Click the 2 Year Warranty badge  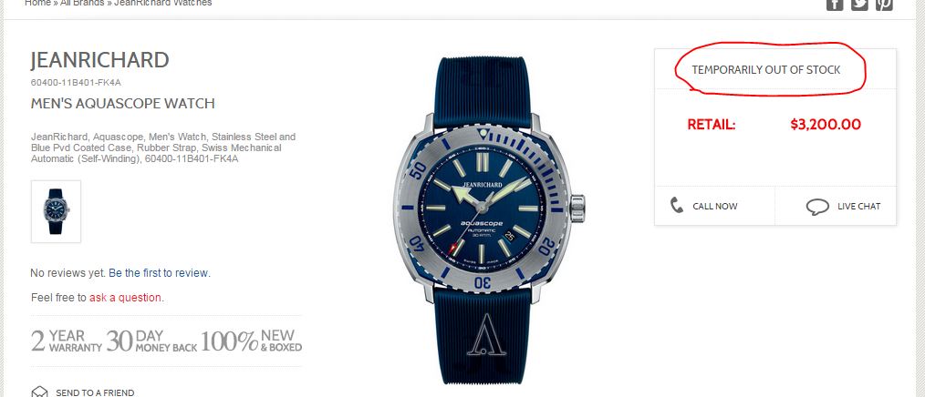point(66,341)
